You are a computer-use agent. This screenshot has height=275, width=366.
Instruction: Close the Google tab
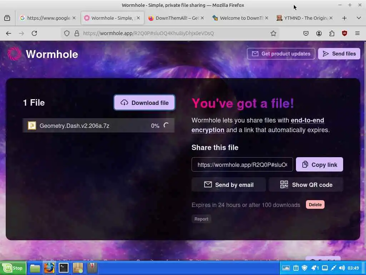(x=74, y=18)
